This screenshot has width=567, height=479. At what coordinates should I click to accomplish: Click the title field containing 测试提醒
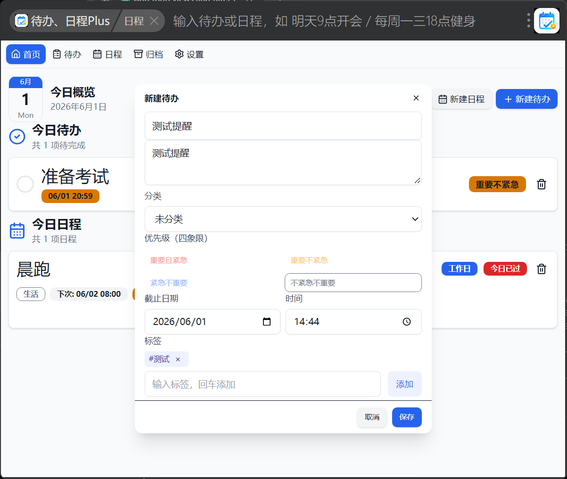pos(283,126)
